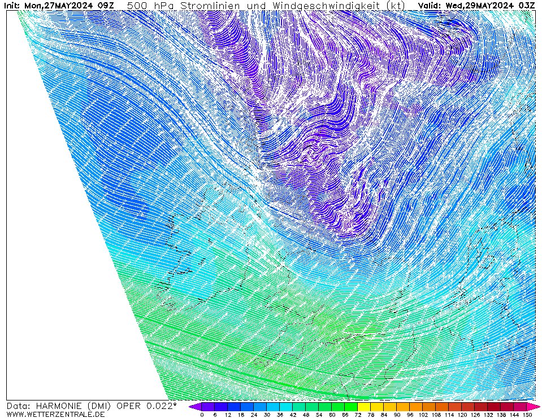Viewport: 542px width, 418px height.
Task: Select the amber 84–90 kt legend swatch
Action: coord(391,407)
